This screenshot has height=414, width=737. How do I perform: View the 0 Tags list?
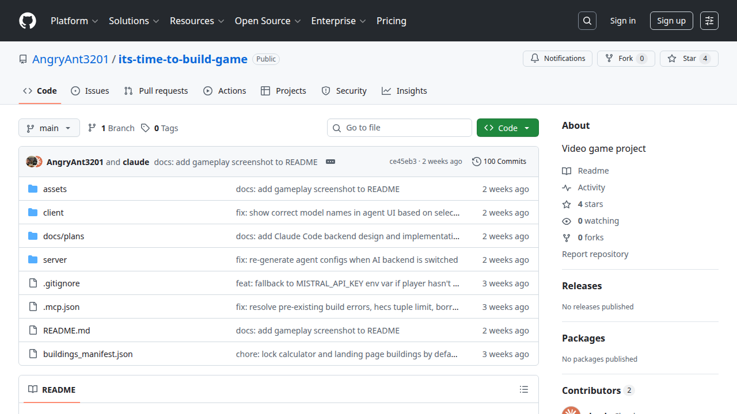pyautogui.click(x=160, y=128)
